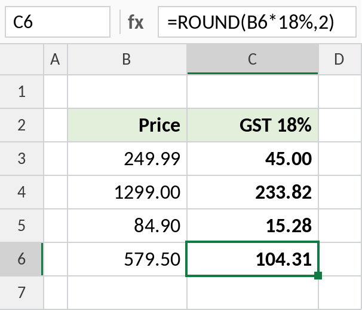Image resolution: width=362 pixels, height=310 pixels.
Task: Select cell containing 1299.00
Action: click(127, 192)
